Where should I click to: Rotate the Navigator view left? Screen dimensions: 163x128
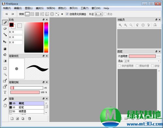tap(138, 25)
